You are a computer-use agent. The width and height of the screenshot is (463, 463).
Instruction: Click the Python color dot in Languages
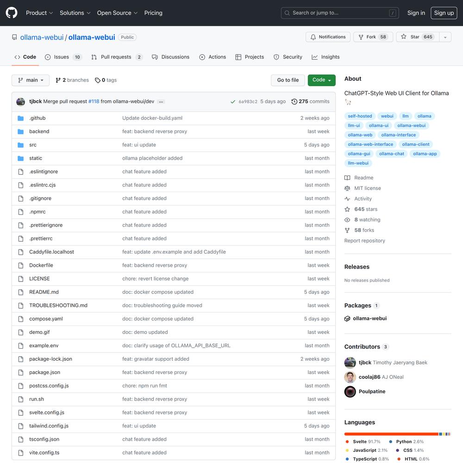[391, 442]
